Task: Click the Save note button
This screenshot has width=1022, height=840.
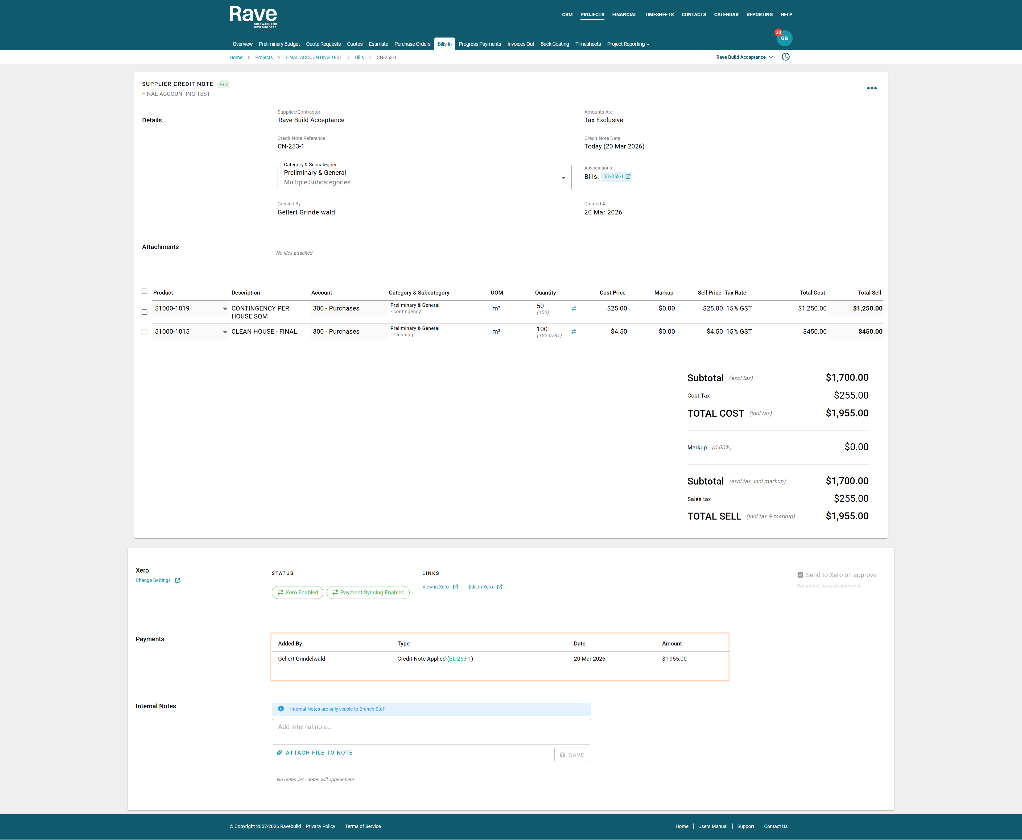Action: point(572,755)
